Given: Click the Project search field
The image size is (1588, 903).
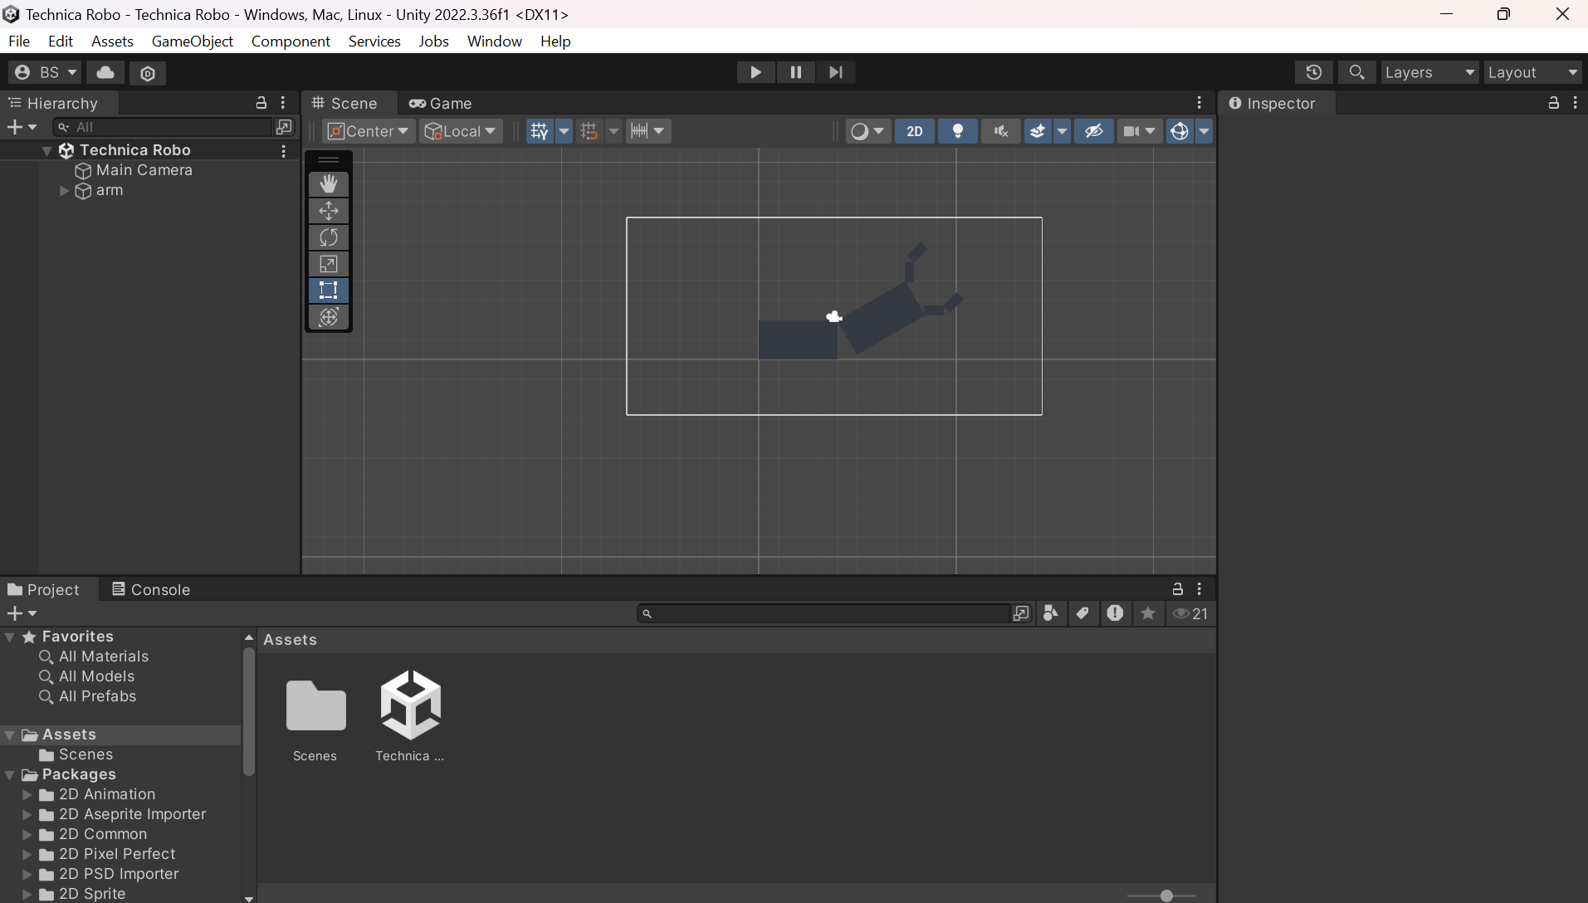Looking at the screenshot, I should tap(824, 613).
